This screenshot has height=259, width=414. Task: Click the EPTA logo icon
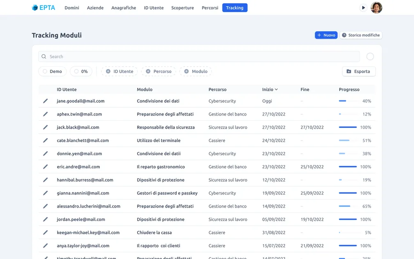click(x=35, y=7)
